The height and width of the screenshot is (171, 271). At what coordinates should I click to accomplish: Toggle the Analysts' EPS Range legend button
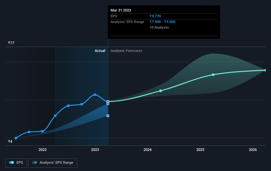(x=53, y=163)
